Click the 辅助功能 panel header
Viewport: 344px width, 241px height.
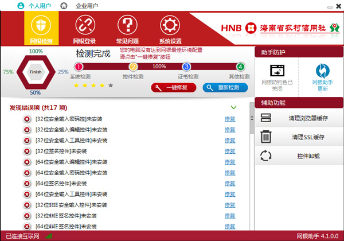coord(299,103)
